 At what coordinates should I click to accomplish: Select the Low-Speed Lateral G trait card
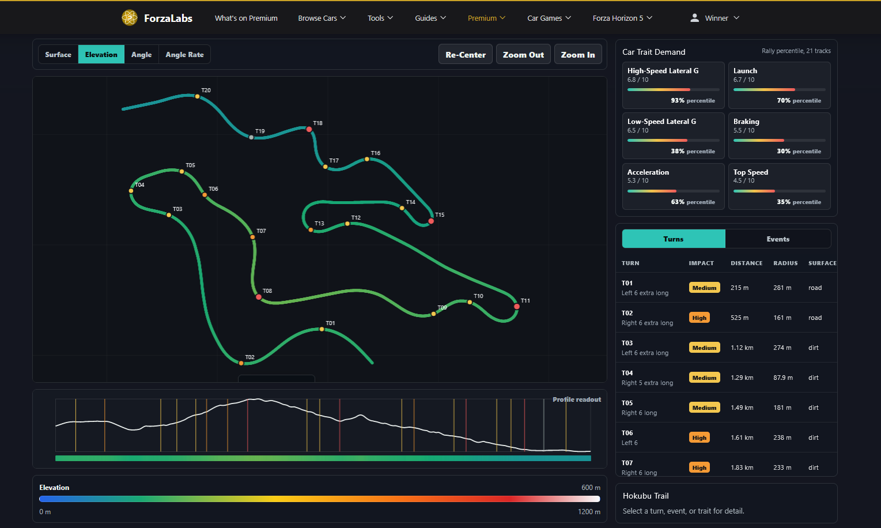pyautogui.click(x=674, y=136)
